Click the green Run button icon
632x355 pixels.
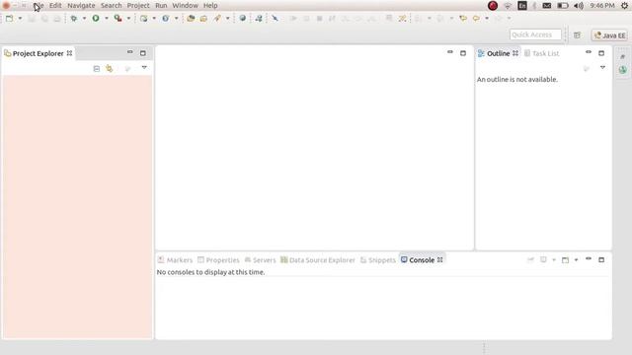point(96,18)
